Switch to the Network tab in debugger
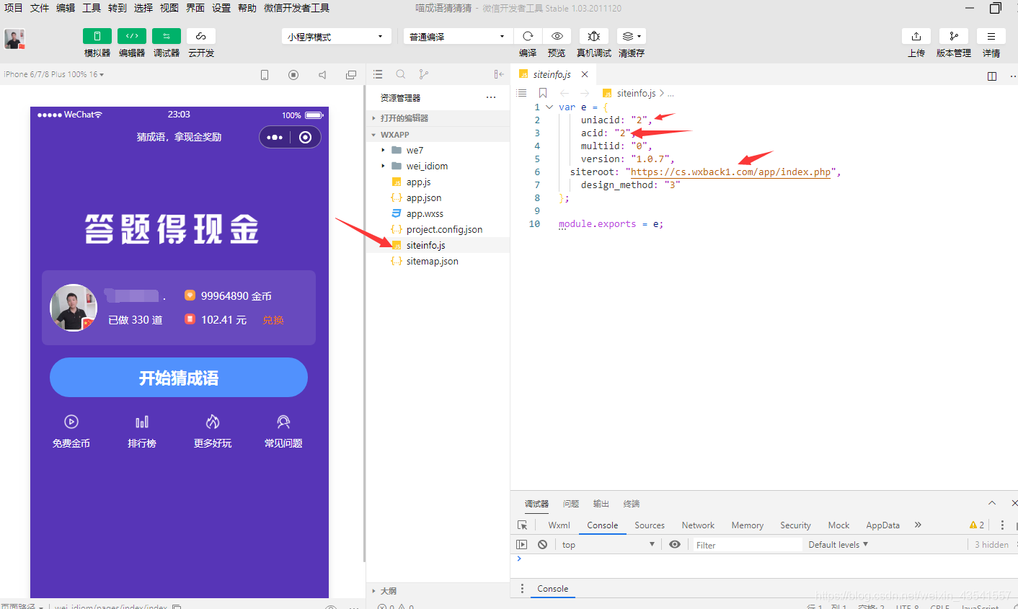Image resolution: width=1018 pixels, height=609 pixels. pyautogui.click(x=697, y=525)
